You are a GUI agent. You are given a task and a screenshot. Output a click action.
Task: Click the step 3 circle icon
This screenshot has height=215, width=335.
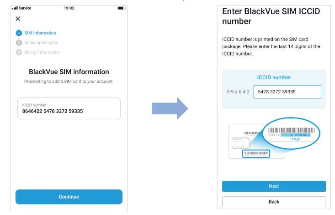19,52
